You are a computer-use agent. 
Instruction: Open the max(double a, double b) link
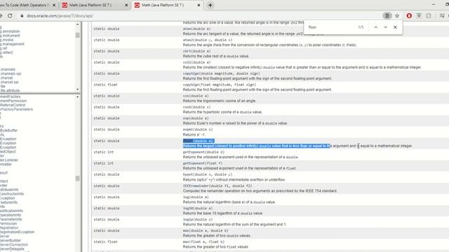click(206, 230)
